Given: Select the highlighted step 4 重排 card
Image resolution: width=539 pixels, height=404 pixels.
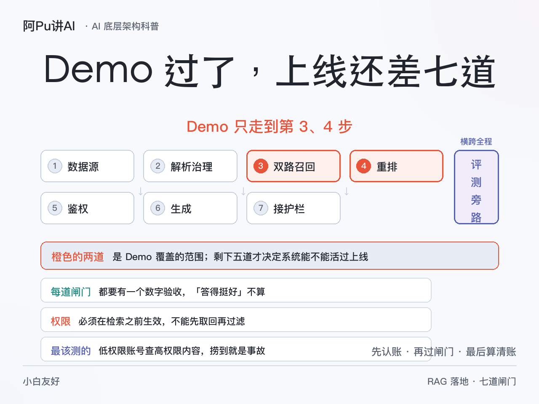Looking at the screenshot, I should (396, 166).
